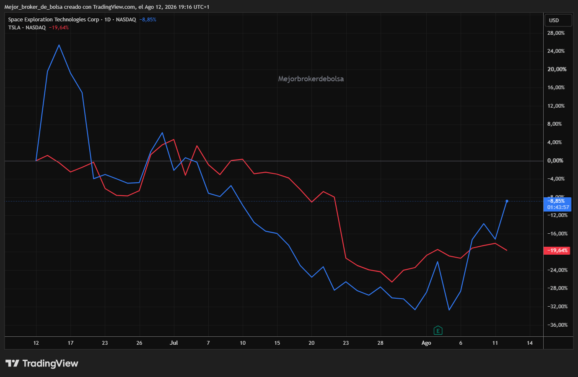Click date label 20 on the time axis
The image size is (578, 377).
tap(311, 343)
